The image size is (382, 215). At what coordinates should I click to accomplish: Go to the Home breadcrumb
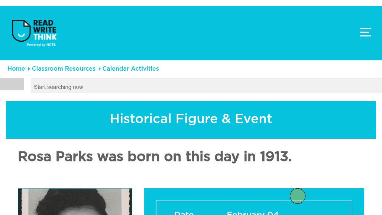coord(16,69)
